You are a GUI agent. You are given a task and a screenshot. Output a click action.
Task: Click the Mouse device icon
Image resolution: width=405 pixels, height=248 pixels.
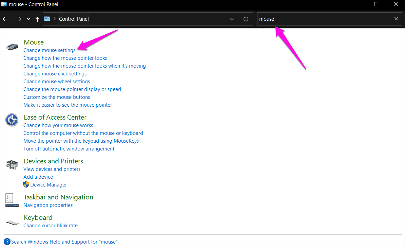(x=12, y=47)
